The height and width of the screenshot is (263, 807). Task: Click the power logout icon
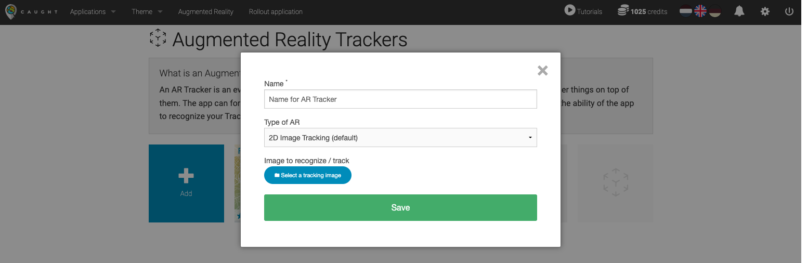click(789, 11)
